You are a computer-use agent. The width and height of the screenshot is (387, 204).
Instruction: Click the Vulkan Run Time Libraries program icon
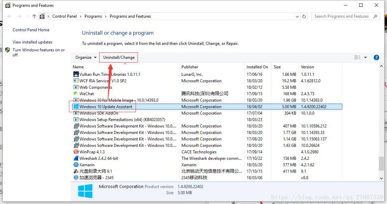tap(76, 74)
